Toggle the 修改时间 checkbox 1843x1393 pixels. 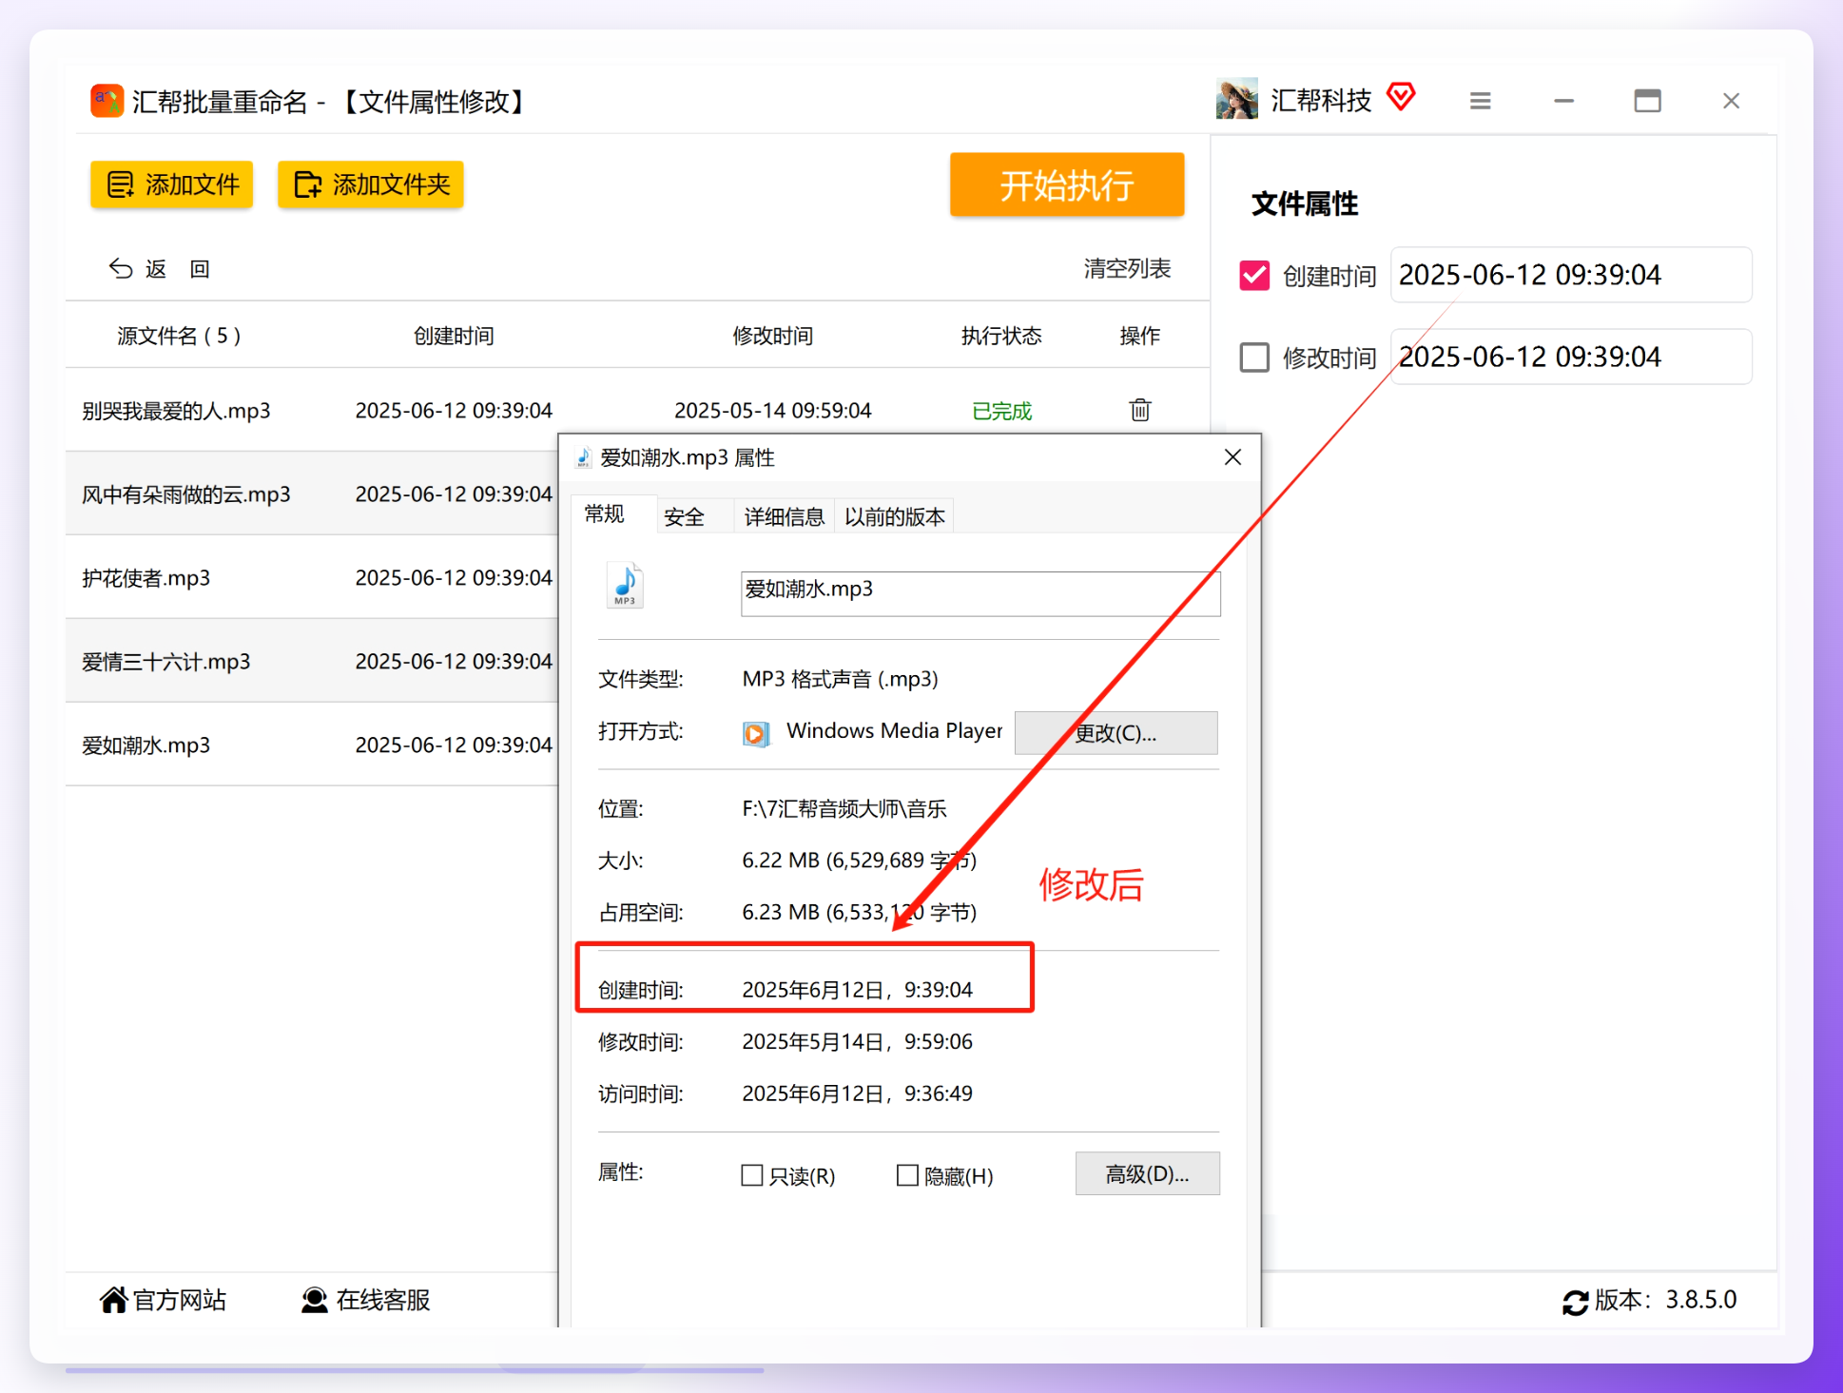(1254, 358)
